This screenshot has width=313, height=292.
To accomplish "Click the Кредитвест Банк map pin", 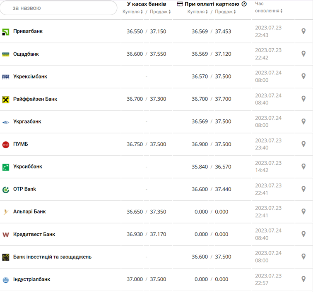I will tap(303, 234).
